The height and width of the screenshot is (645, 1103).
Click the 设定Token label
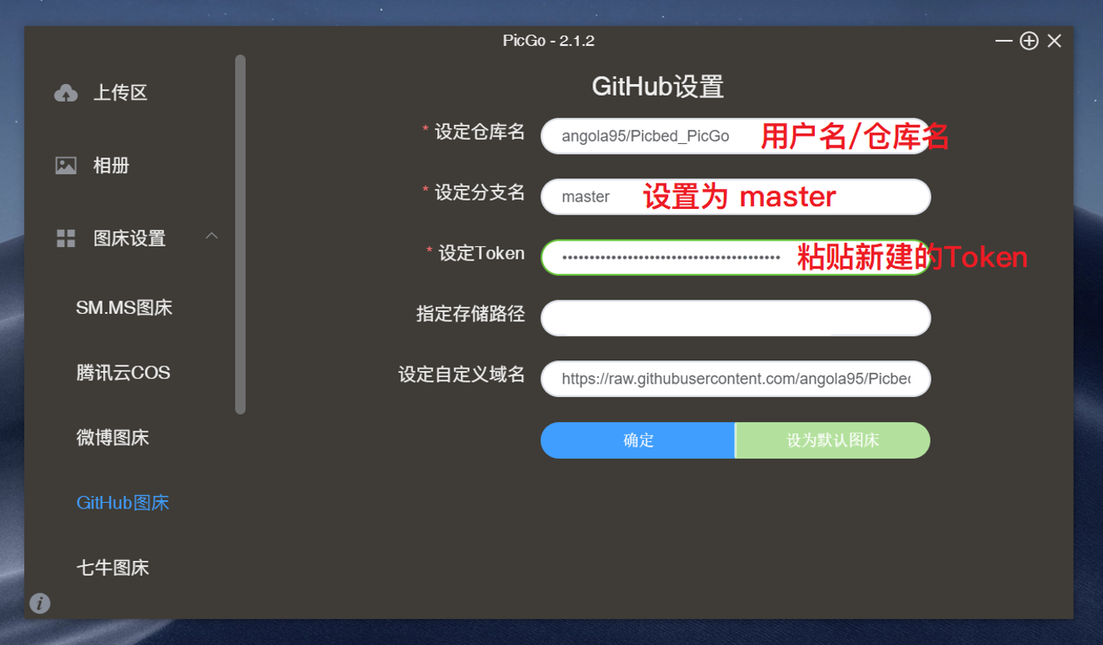coord(482,253)
